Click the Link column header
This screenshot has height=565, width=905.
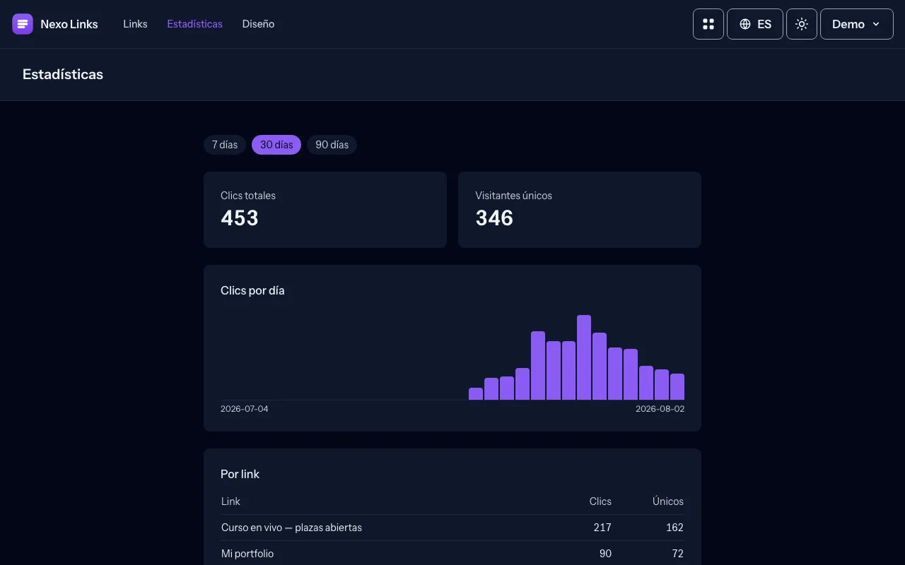[230, 501]
